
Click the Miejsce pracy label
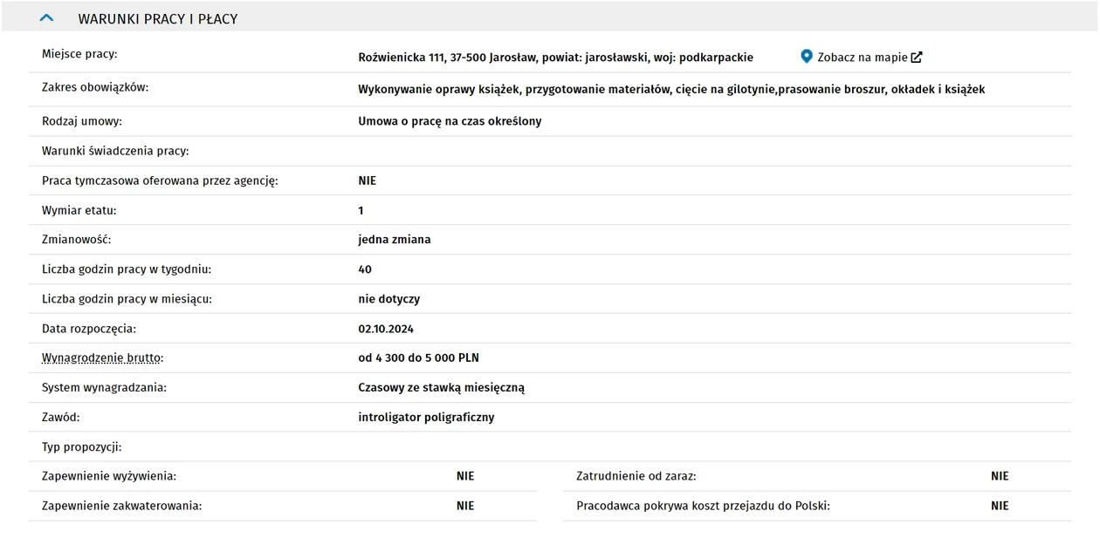79,54
